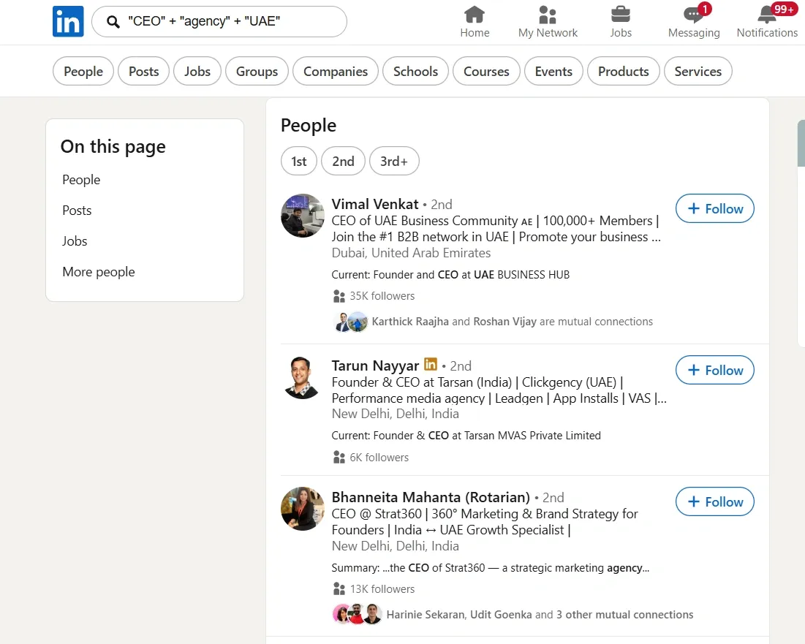Click Summary about CEO of Strat360
The image size is (805, 644).
[x=491, y=568]
